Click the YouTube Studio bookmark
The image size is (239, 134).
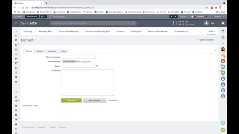74,12
